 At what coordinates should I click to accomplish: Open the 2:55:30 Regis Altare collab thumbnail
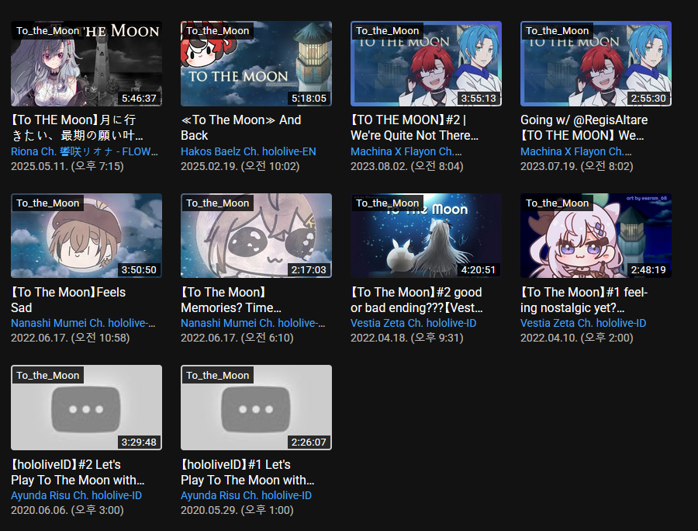596,64
